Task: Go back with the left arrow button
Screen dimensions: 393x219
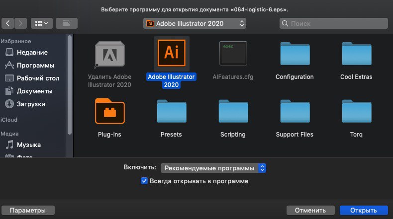Action: [x=7, y=23]
